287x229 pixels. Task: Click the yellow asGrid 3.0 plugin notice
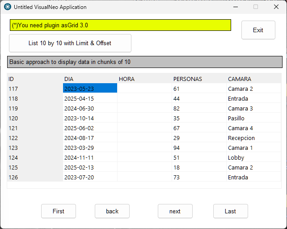120,25
